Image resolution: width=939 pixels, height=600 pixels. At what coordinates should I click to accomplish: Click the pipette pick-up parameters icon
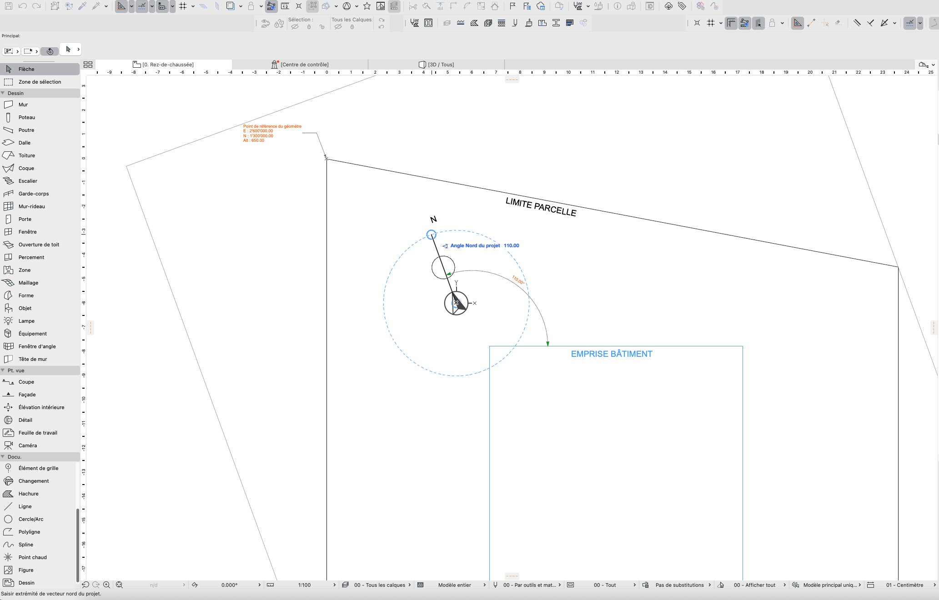(x=82, y=6)
